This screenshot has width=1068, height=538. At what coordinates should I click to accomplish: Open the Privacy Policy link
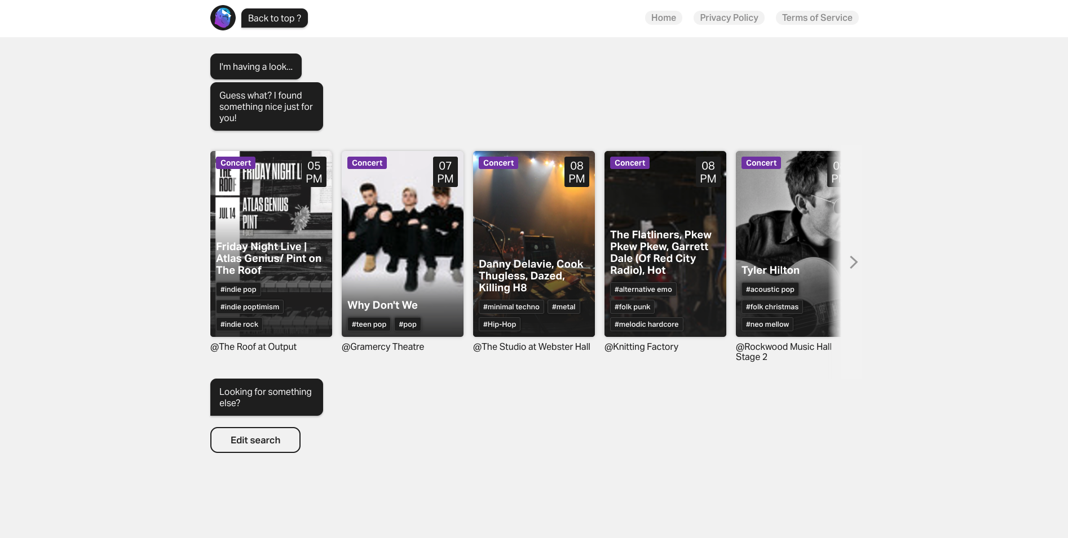tap(729, 17)
